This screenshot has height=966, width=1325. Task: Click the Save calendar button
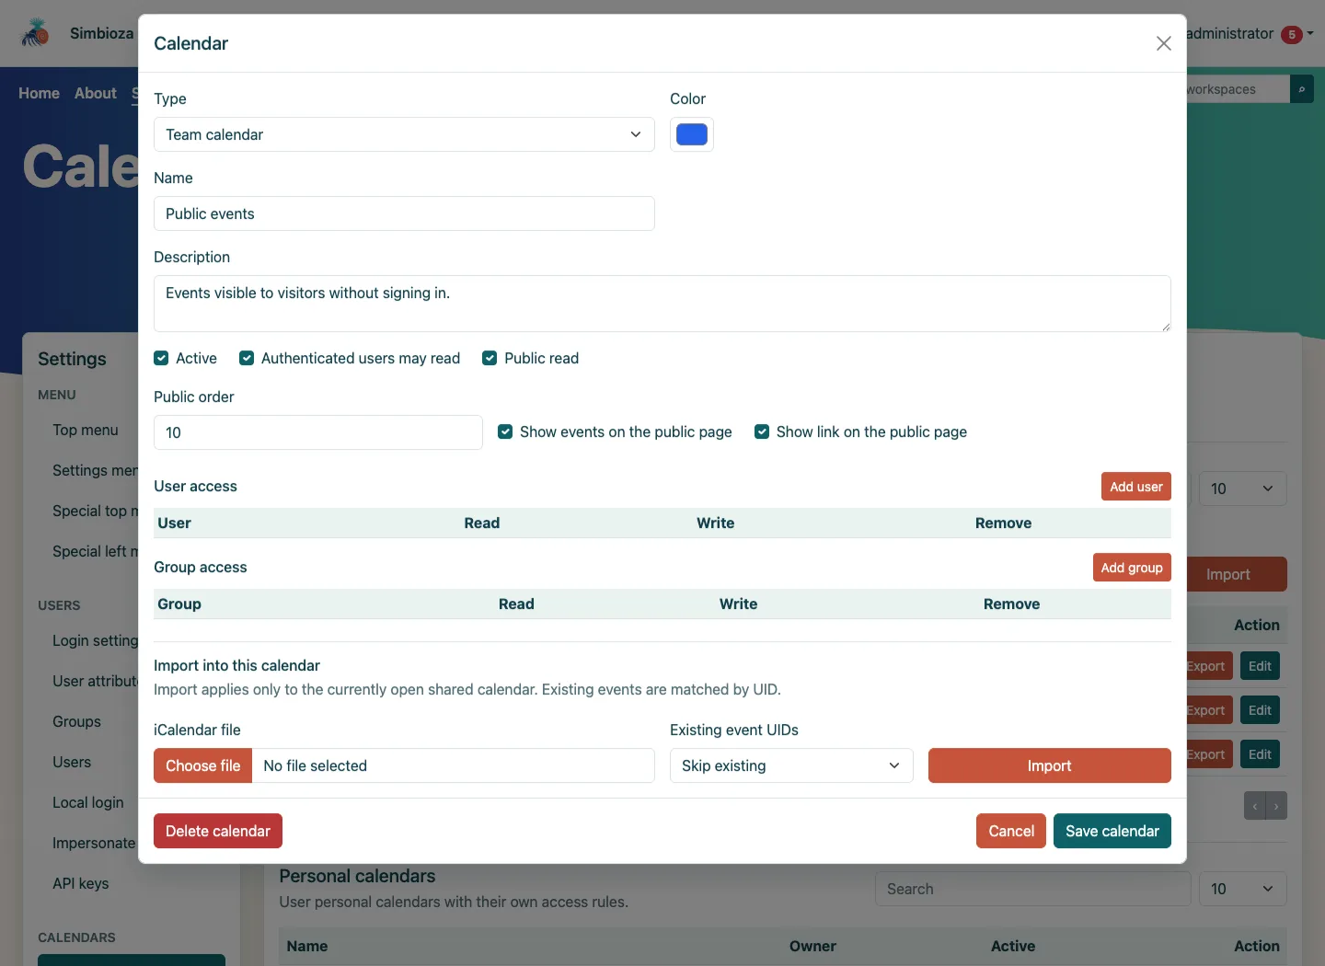(1112, 831)
